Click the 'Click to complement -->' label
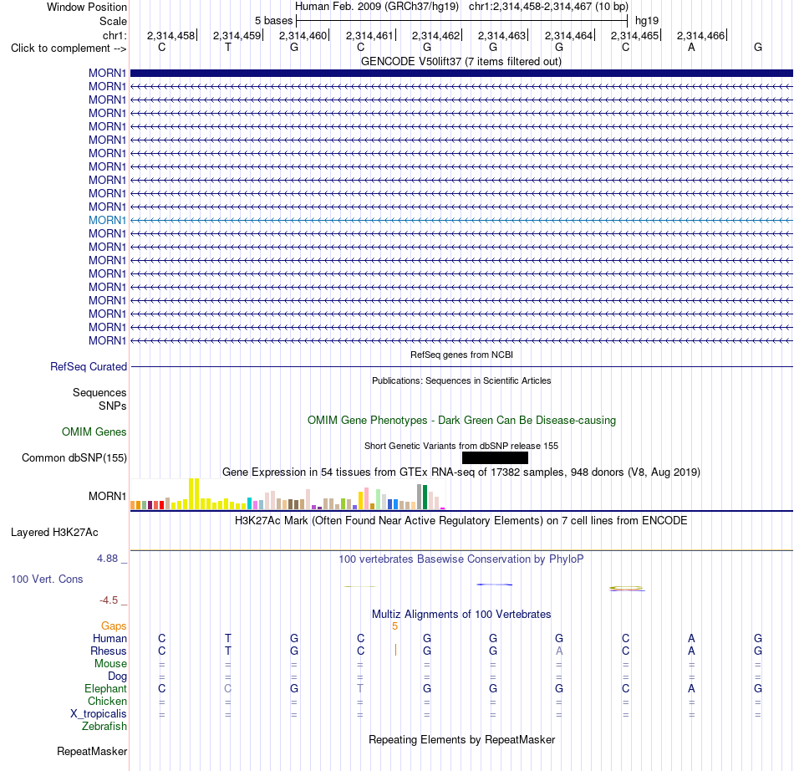Image resolution: width=794 pixels, height=771 pixels. [x=69, y=49]
